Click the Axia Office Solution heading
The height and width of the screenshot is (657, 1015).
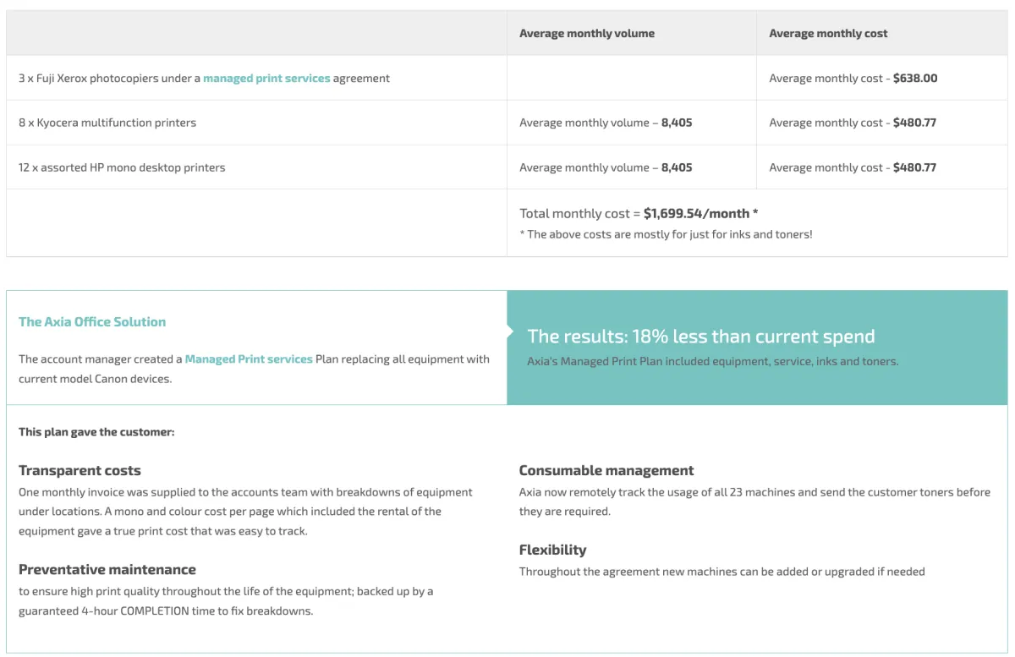point(92,322)
